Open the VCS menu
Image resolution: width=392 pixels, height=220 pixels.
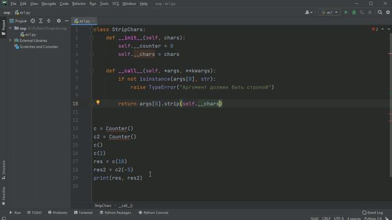pos(116,4)
